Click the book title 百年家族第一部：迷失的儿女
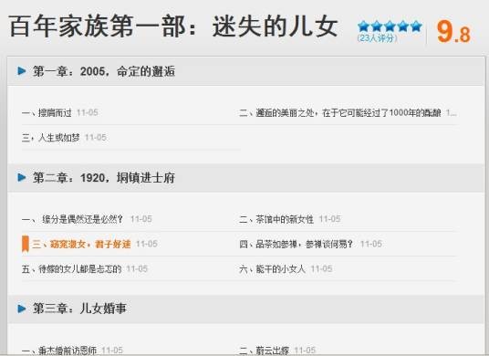The height and width of the screenshot is (356, 489). [x=173, y=26]
